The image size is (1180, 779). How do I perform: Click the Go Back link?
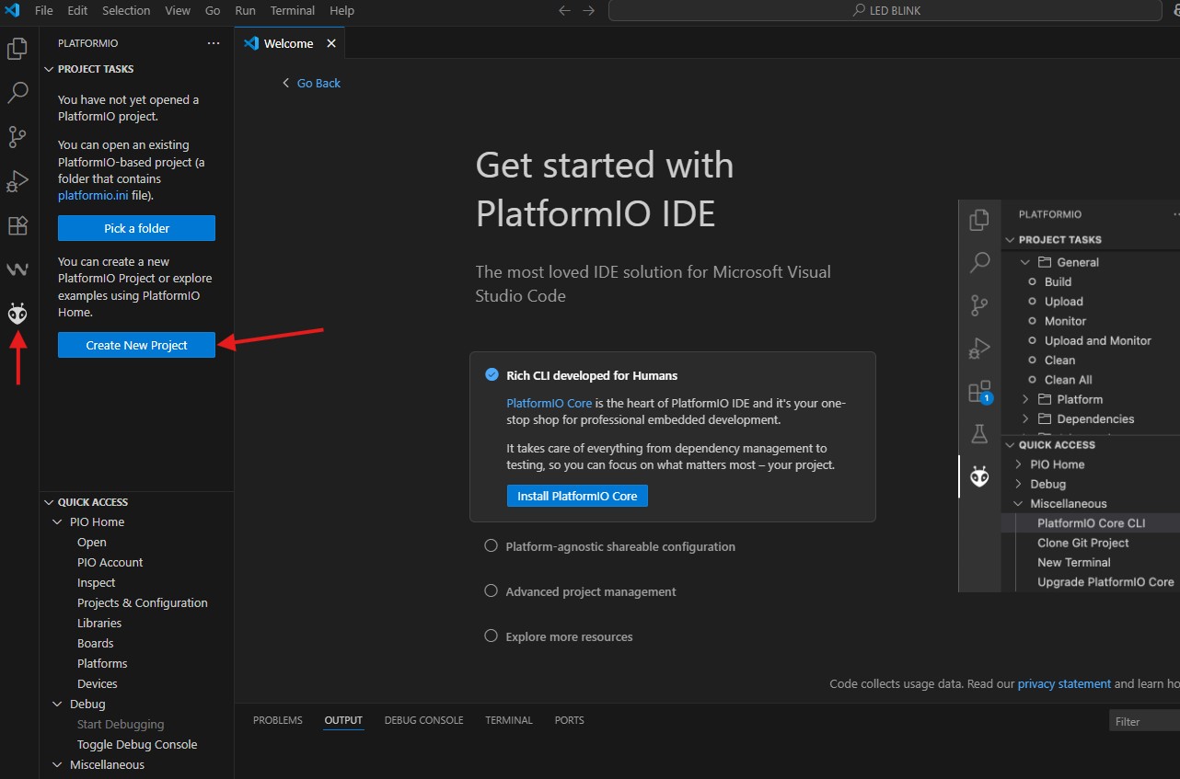tap(311, 83)
